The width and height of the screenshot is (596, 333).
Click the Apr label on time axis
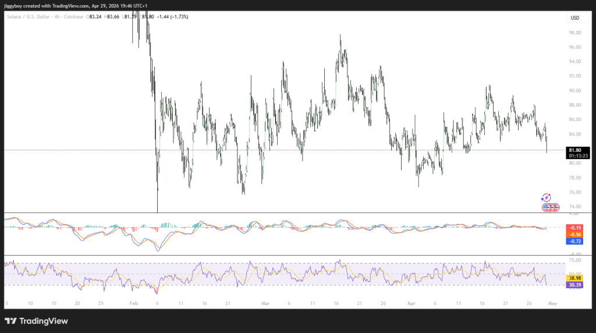[411, 303]
